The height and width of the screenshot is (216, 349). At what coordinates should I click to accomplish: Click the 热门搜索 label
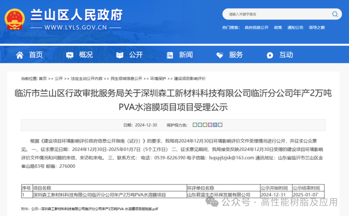(231, 27)
